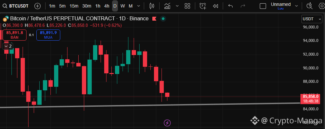Click the −531.9 (−0.62%) change value
325x129 pixels.
point(106,26)
